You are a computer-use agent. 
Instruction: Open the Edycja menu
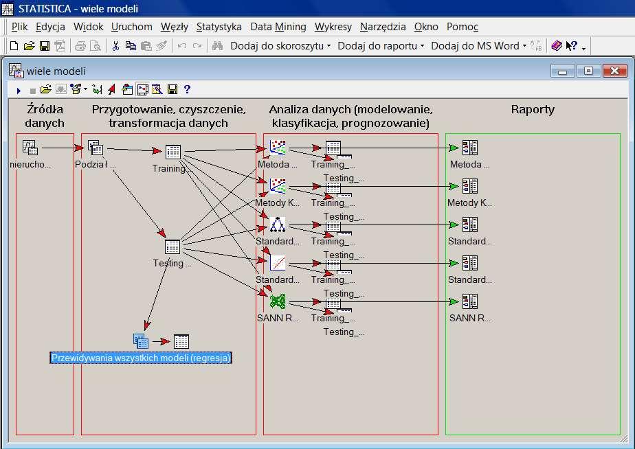(x=50, y=27)
